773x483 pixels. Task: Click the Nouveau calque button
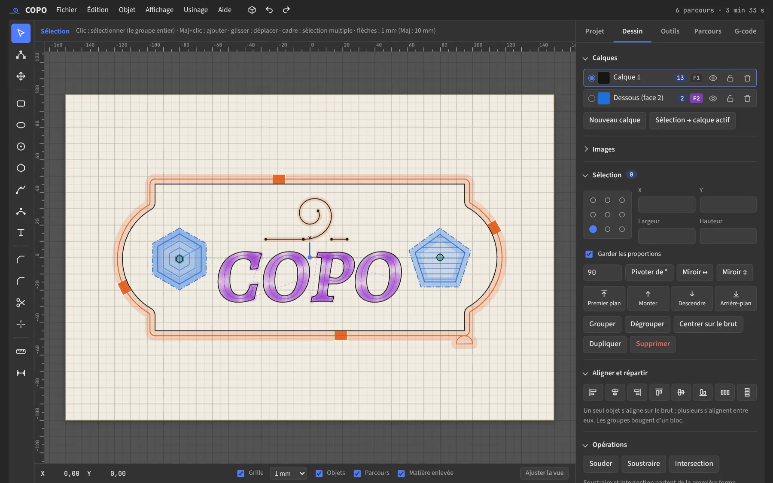click(x=615, y=120)
